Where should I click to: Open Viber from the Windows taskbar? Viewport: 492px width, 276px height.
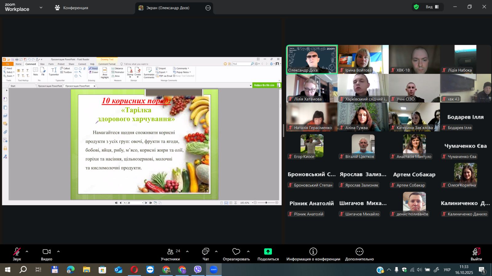[x=198, y=270]
